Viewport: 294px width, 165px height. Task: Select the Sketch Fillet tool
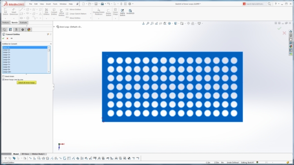[x=34, y=18]
